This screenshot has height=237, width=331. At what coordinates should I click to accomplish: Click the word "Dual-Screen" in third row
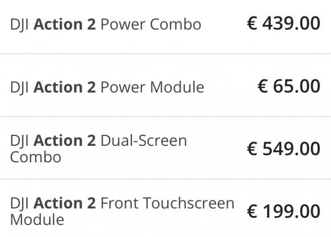coord(143,141)
